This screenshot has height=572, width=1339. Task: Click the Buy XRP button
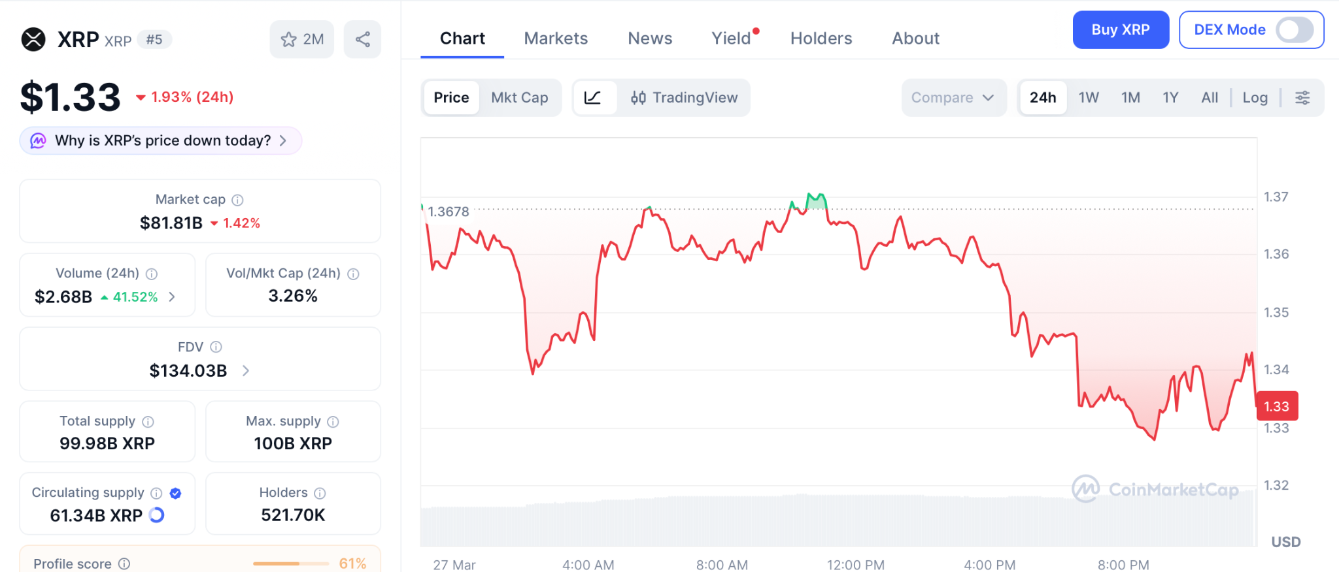[1121, 29]
